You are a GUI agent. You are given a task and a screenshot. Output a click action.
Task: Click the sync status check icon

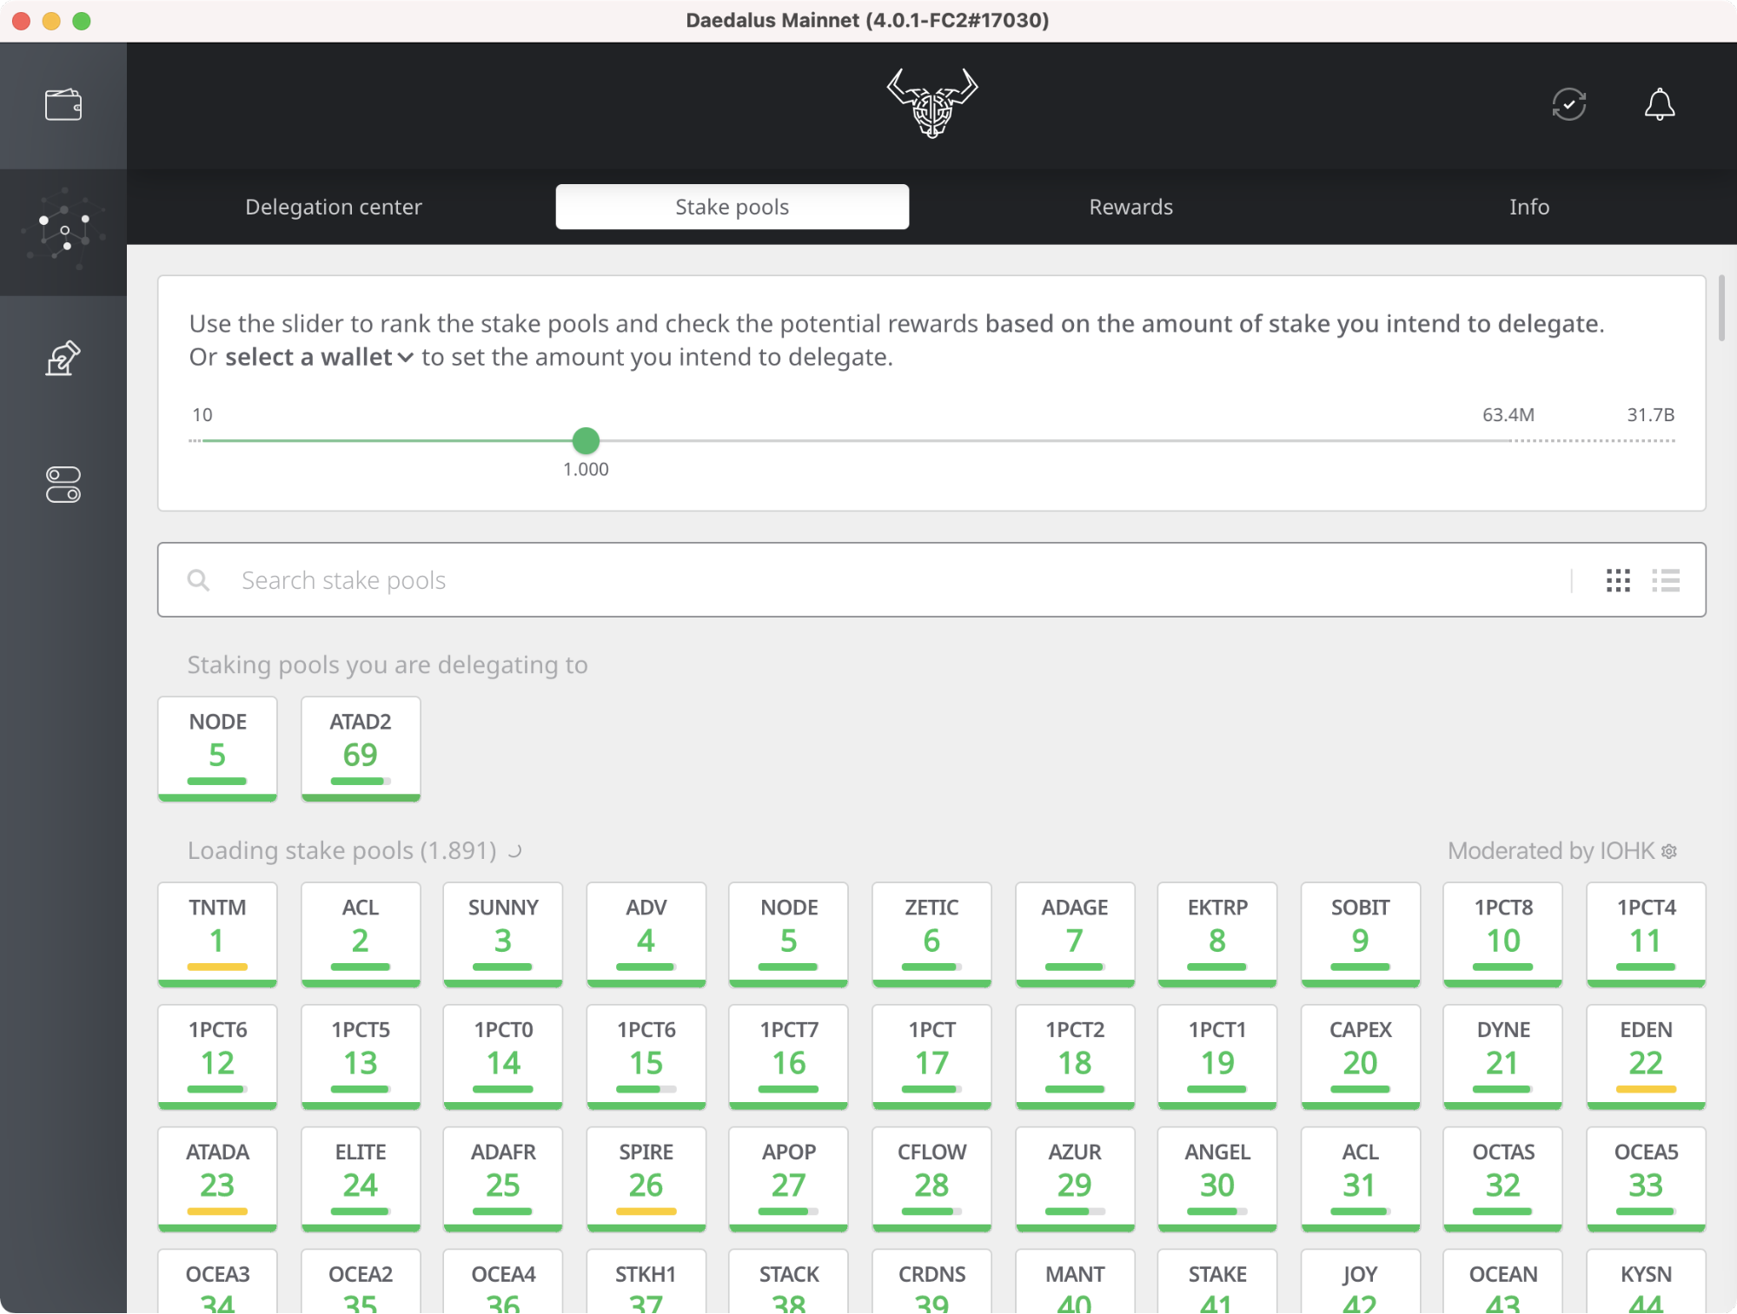1568,105
